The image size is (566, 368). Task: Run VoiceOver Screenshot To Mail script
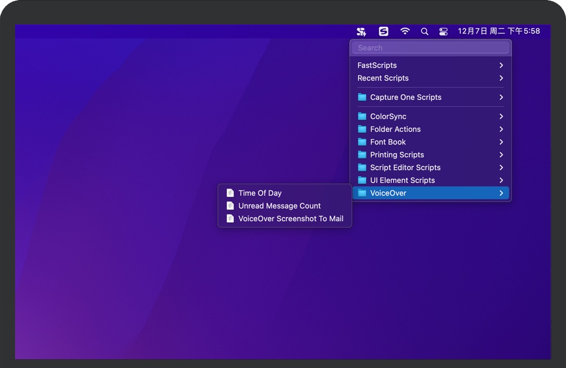tap(290, 219)
